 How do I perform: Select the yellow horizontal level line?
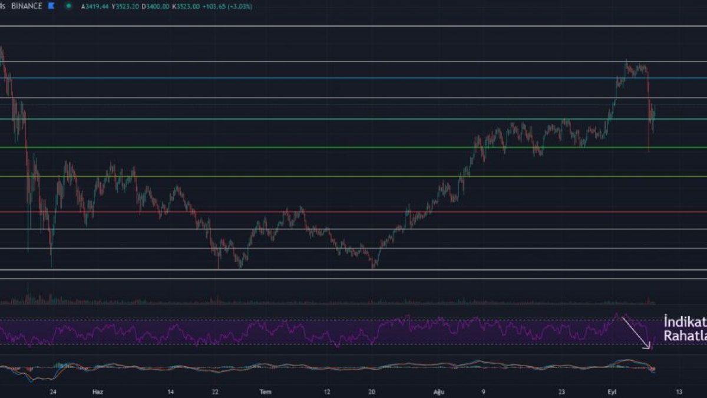point(353,176)
